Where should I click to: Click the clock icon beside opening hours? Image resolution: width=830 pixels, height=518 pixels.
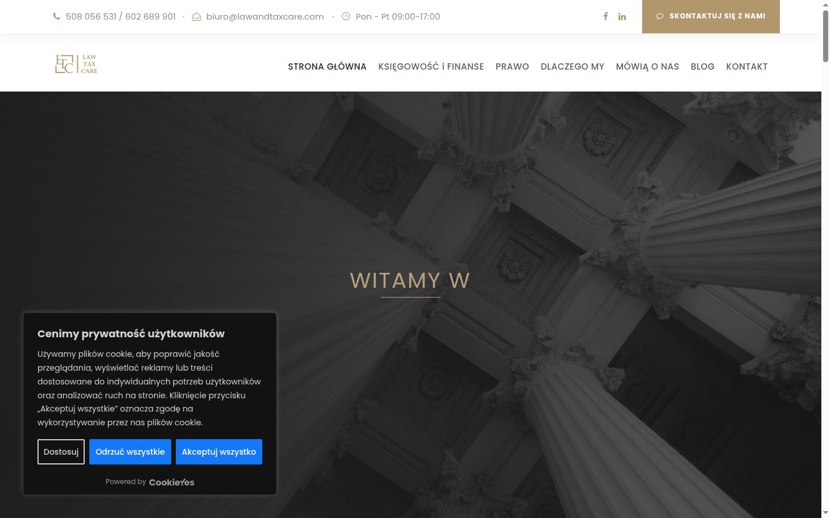pos(346,16)
